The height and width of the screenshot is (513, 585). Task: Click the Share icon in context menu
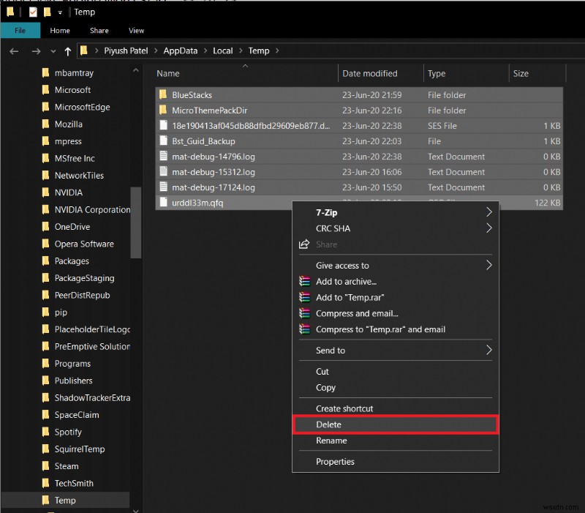pos(305,244)
